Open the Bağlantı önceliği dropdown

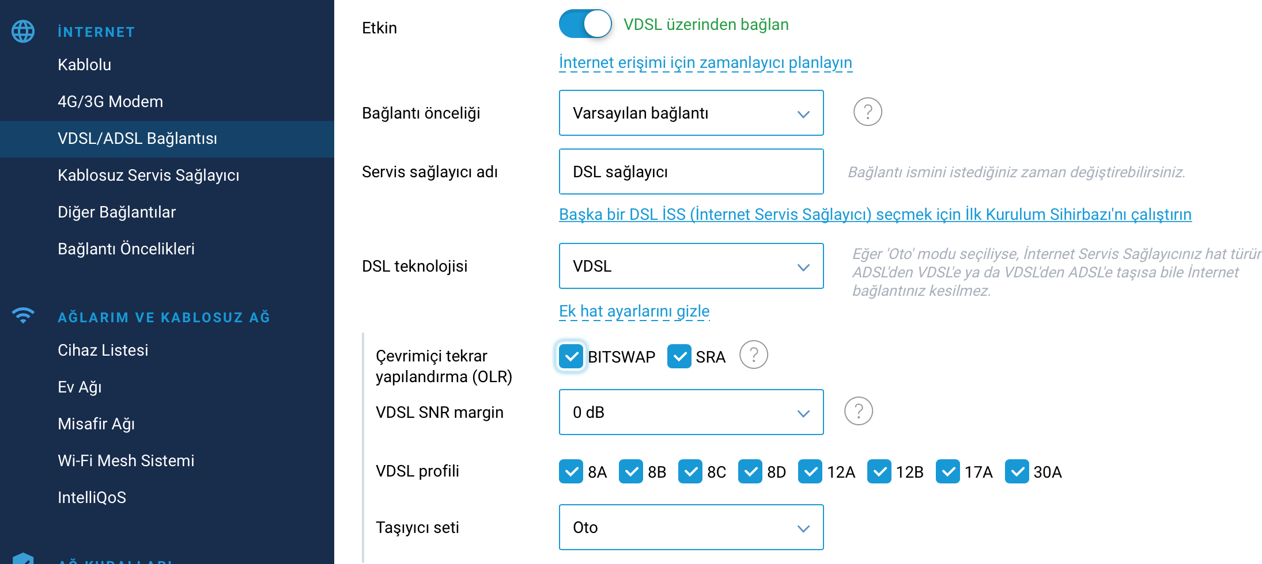pyautogui.click(x=692, y=113)
